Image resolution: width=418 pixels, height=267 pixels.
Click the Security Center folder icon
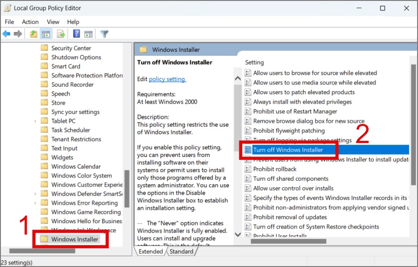click(44, 48)
